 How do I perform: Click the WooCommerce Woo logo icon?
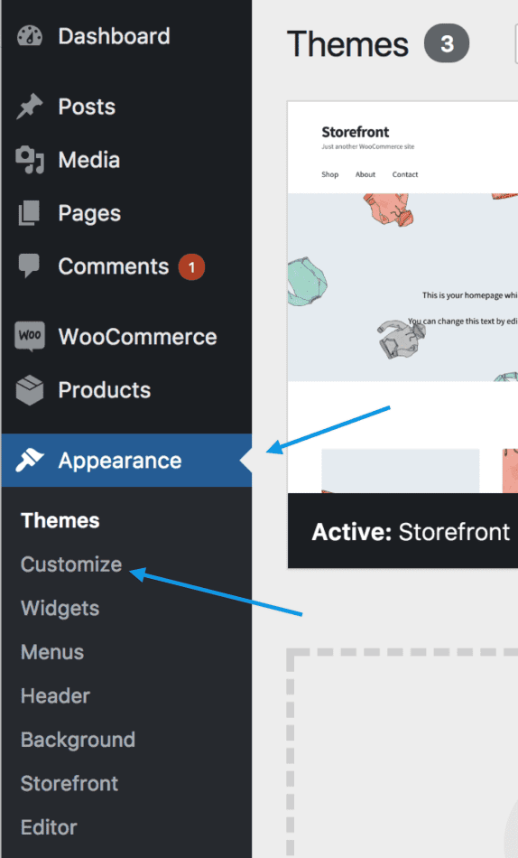coord(30,335)
